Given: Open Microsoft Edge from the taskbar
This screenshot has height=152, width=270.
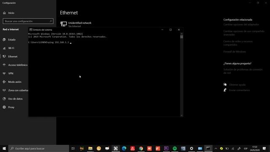Looking at the screenshot, I should (124, 148).
